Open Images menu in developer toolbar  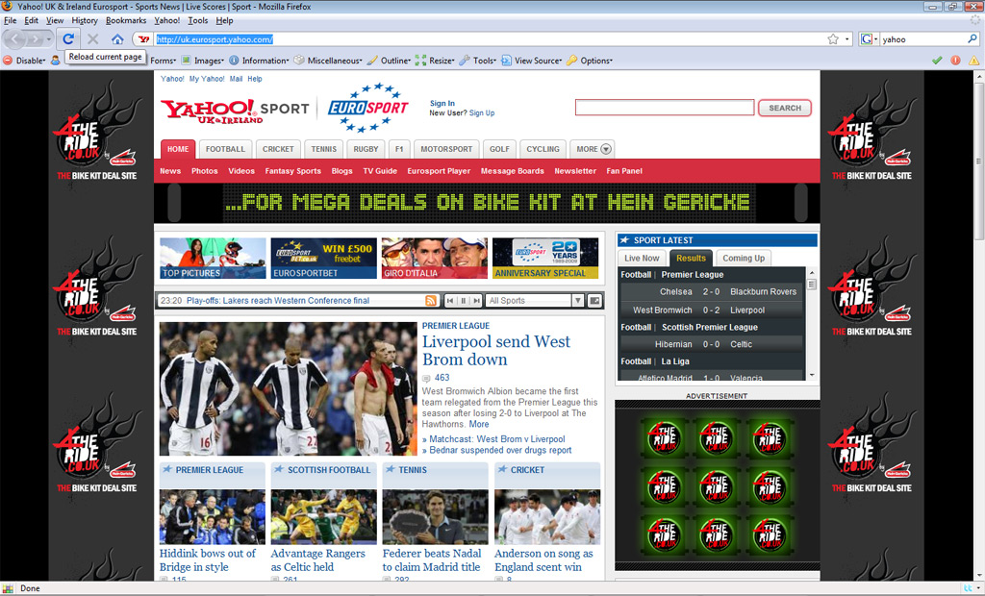(203, 61)
